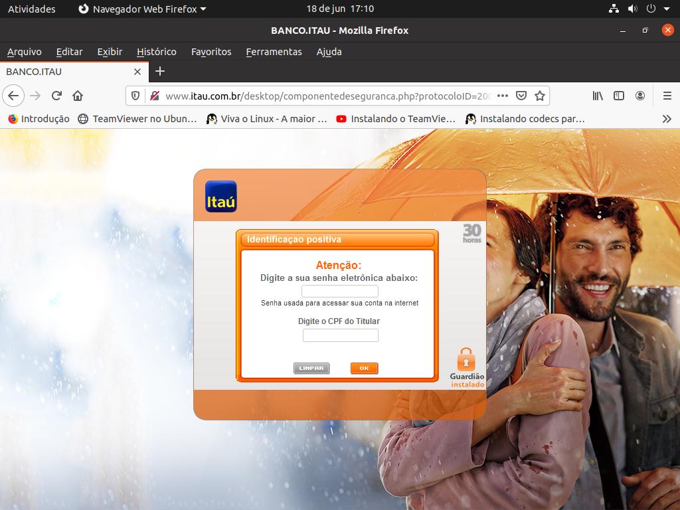Open the Ajuda menu
This screenshot has width=680, height=510.
[329, 52]
